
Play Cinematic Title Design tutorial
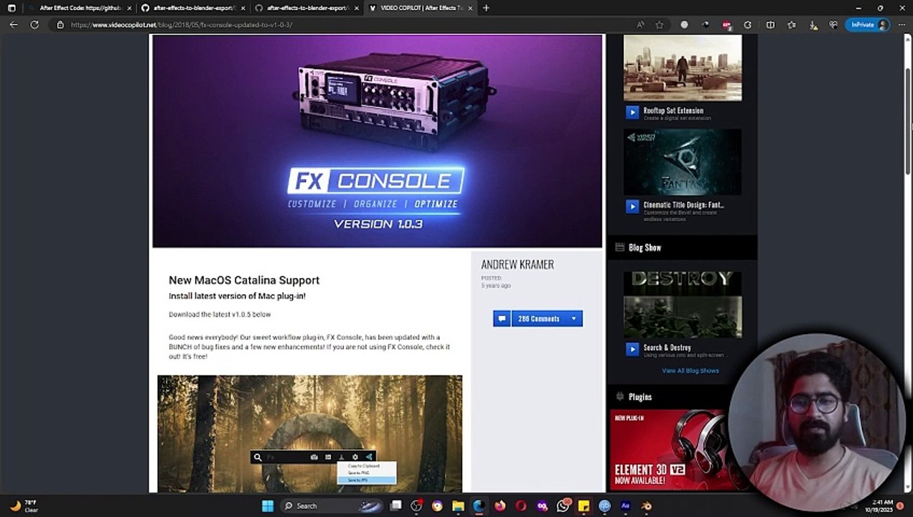pyautogui.click(x=632, y=206)
